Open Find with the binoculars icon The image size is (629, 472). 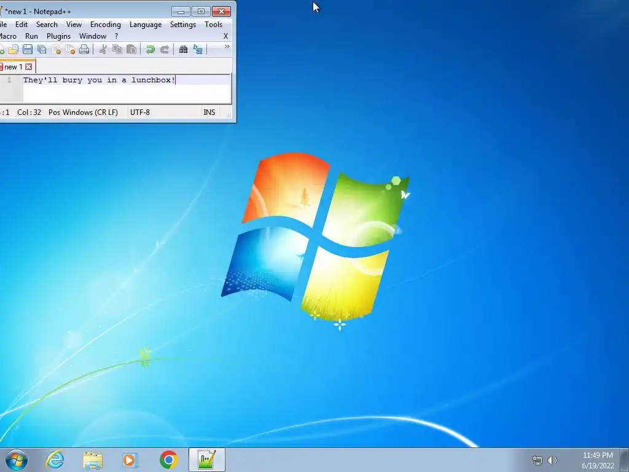tap(183, 49)
